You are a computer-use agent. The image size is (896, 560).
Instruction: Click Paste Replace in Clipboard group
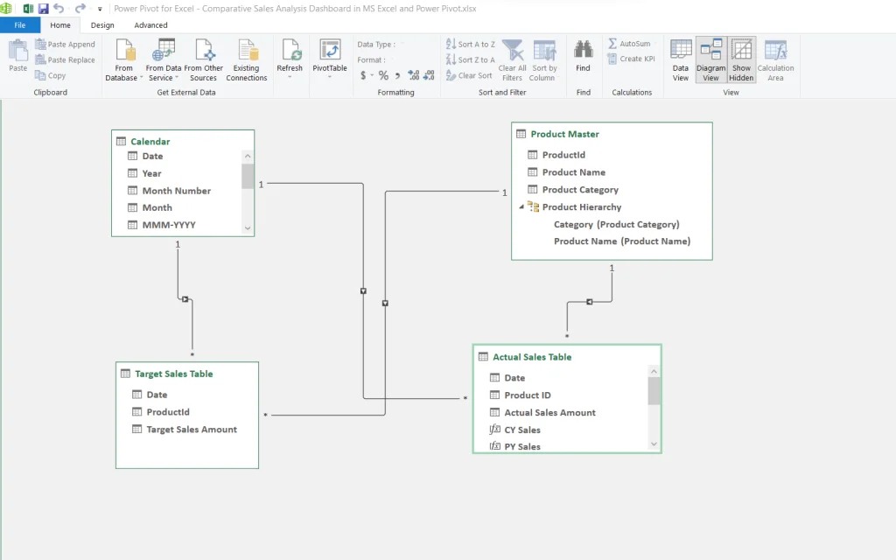pyautogui.click(x=65, y=59)
